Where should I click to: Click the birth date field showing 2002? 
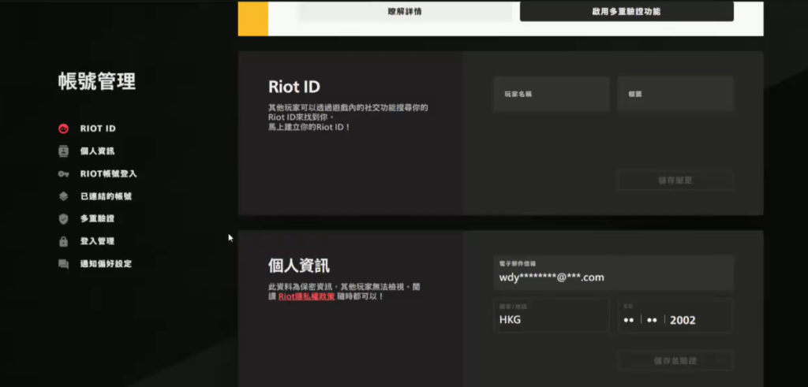[675, 315]
